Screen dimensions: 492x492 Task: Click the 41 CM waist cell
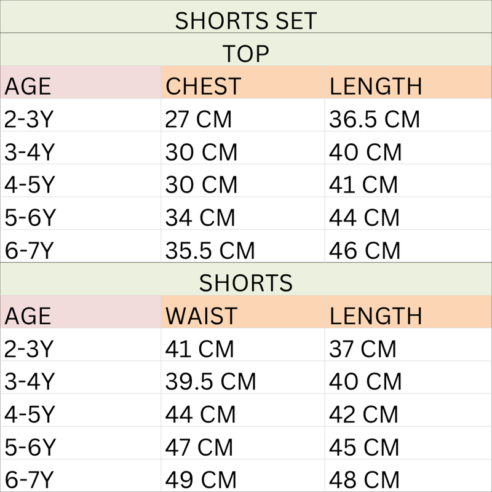coord(243,345)
